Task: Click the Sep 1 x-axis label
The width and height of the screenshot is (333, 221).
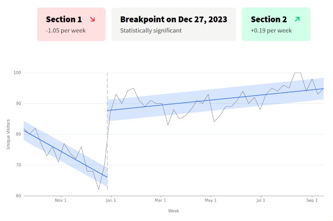Action: click(311, 200)
